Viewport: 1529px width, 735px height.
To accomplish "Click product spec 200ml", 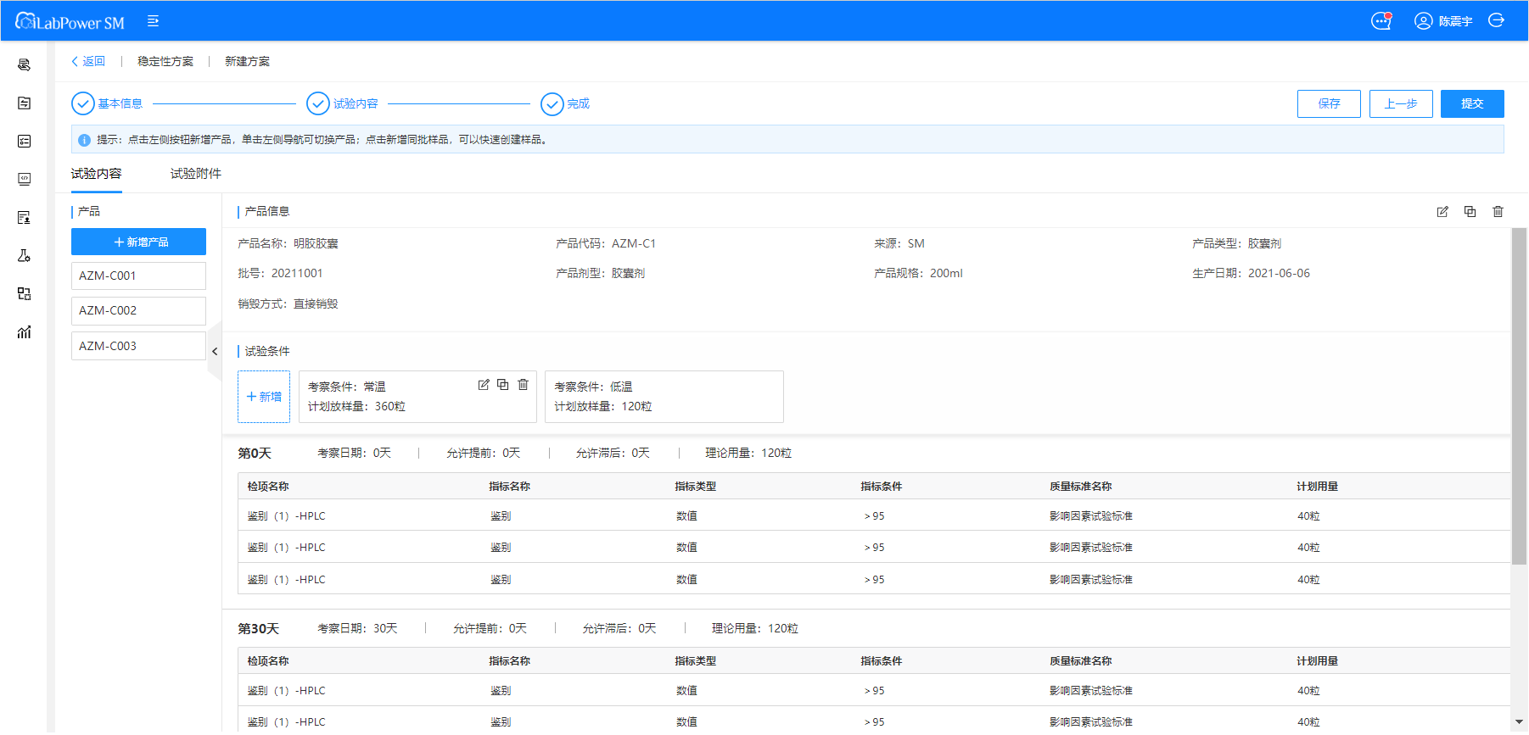I will click(946, 273).
